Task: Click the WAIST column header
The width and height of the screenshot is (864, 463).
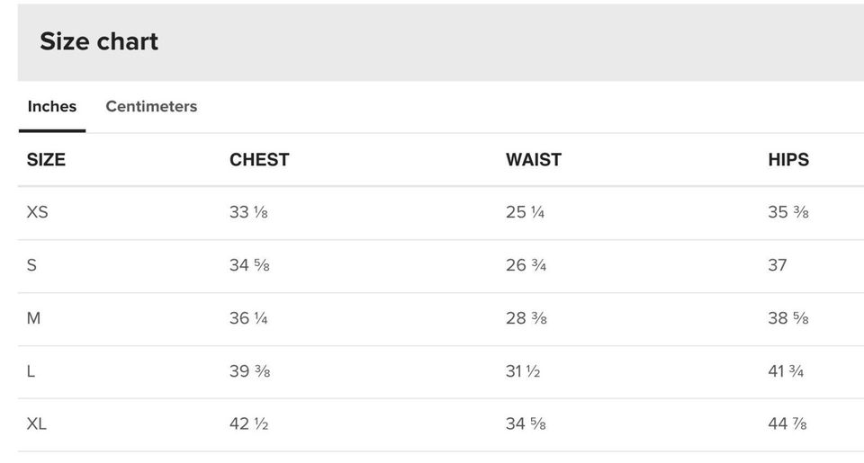Action: (534, 160)
